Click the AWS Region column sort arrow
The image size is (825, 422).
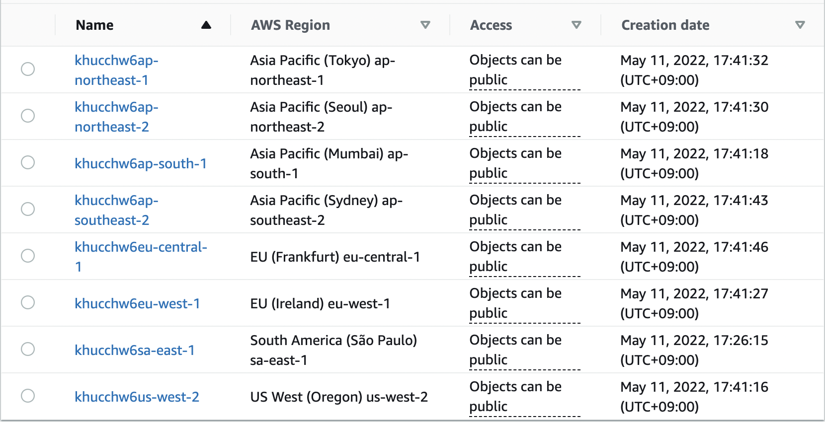tap(425, 25)
